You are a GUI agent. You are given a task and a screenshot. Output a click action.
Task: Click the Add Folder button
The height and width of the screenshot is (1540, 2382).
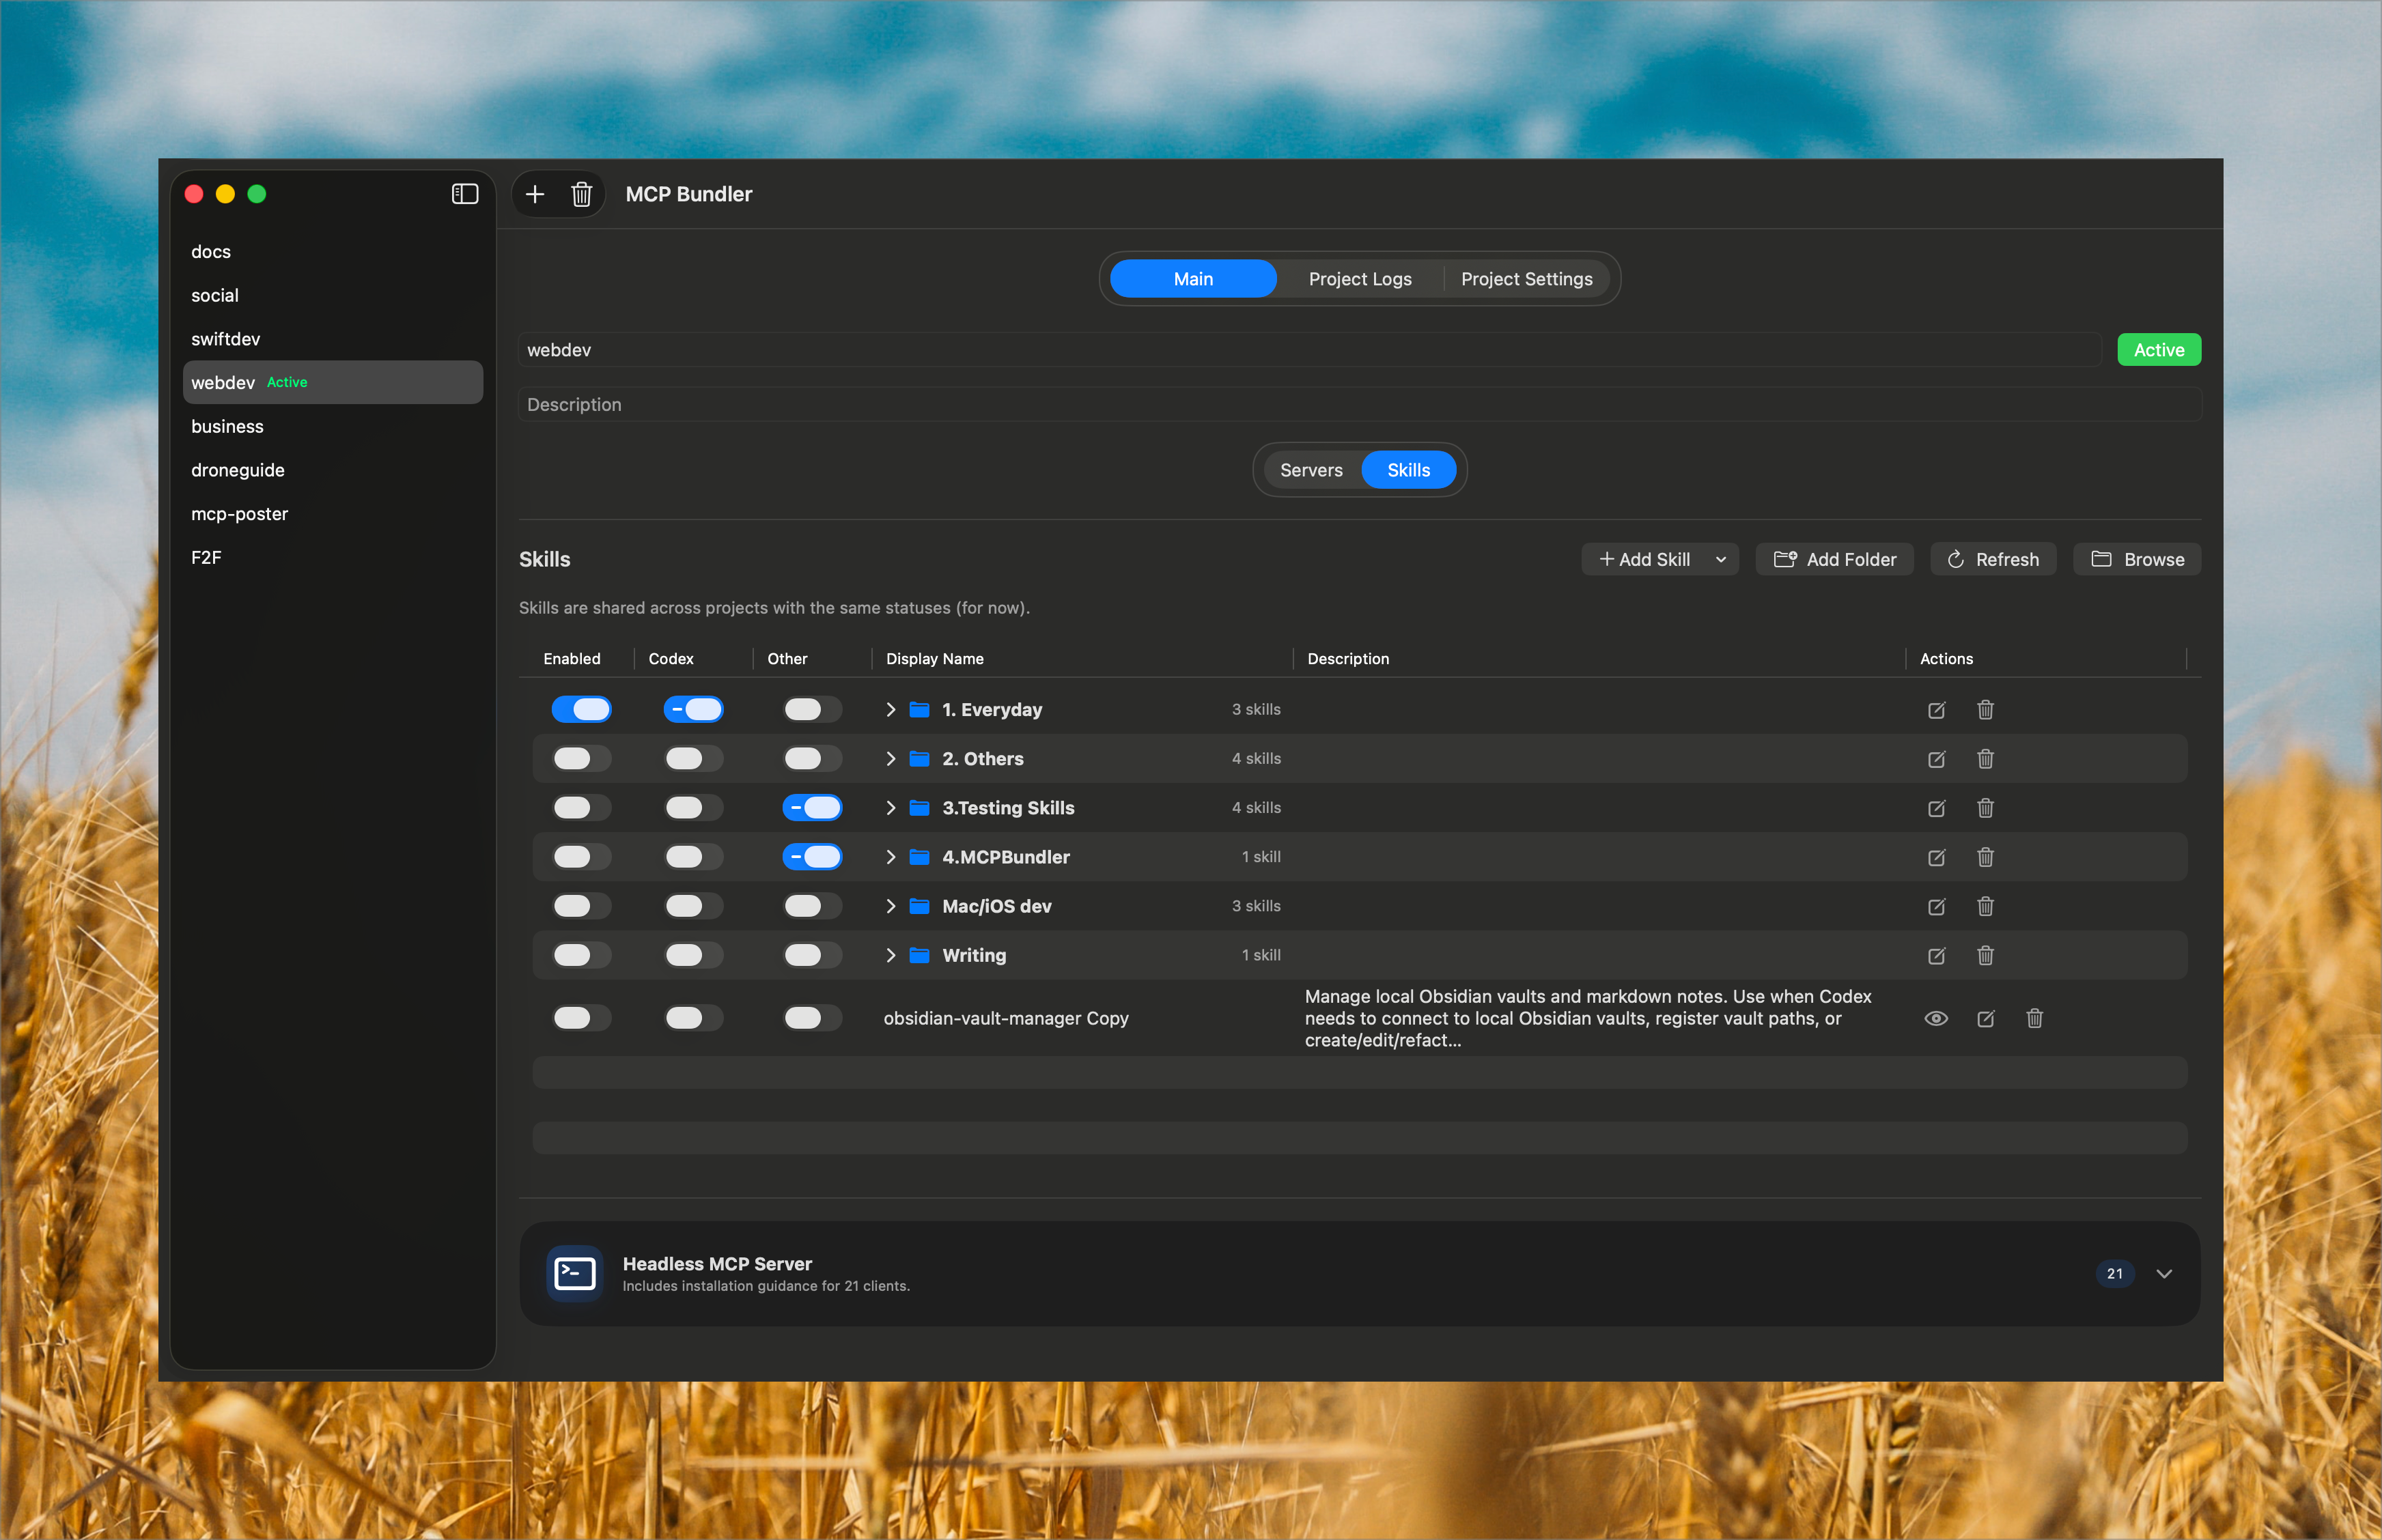(x=1834, y=560)
